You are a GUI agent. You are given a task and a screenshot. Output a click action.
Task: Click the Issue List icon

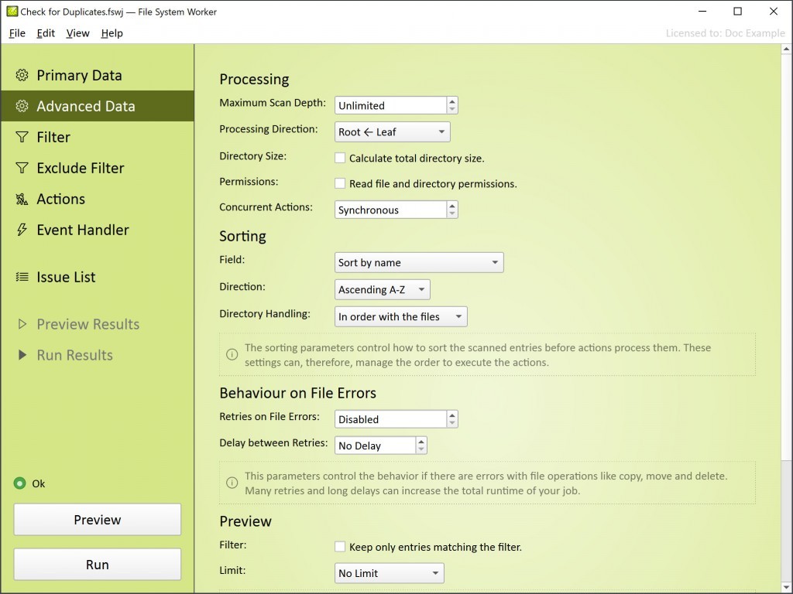point(22,278)
